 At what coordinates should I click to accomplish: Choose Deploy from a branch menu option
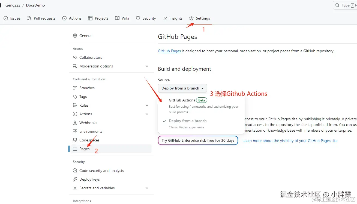202,124
